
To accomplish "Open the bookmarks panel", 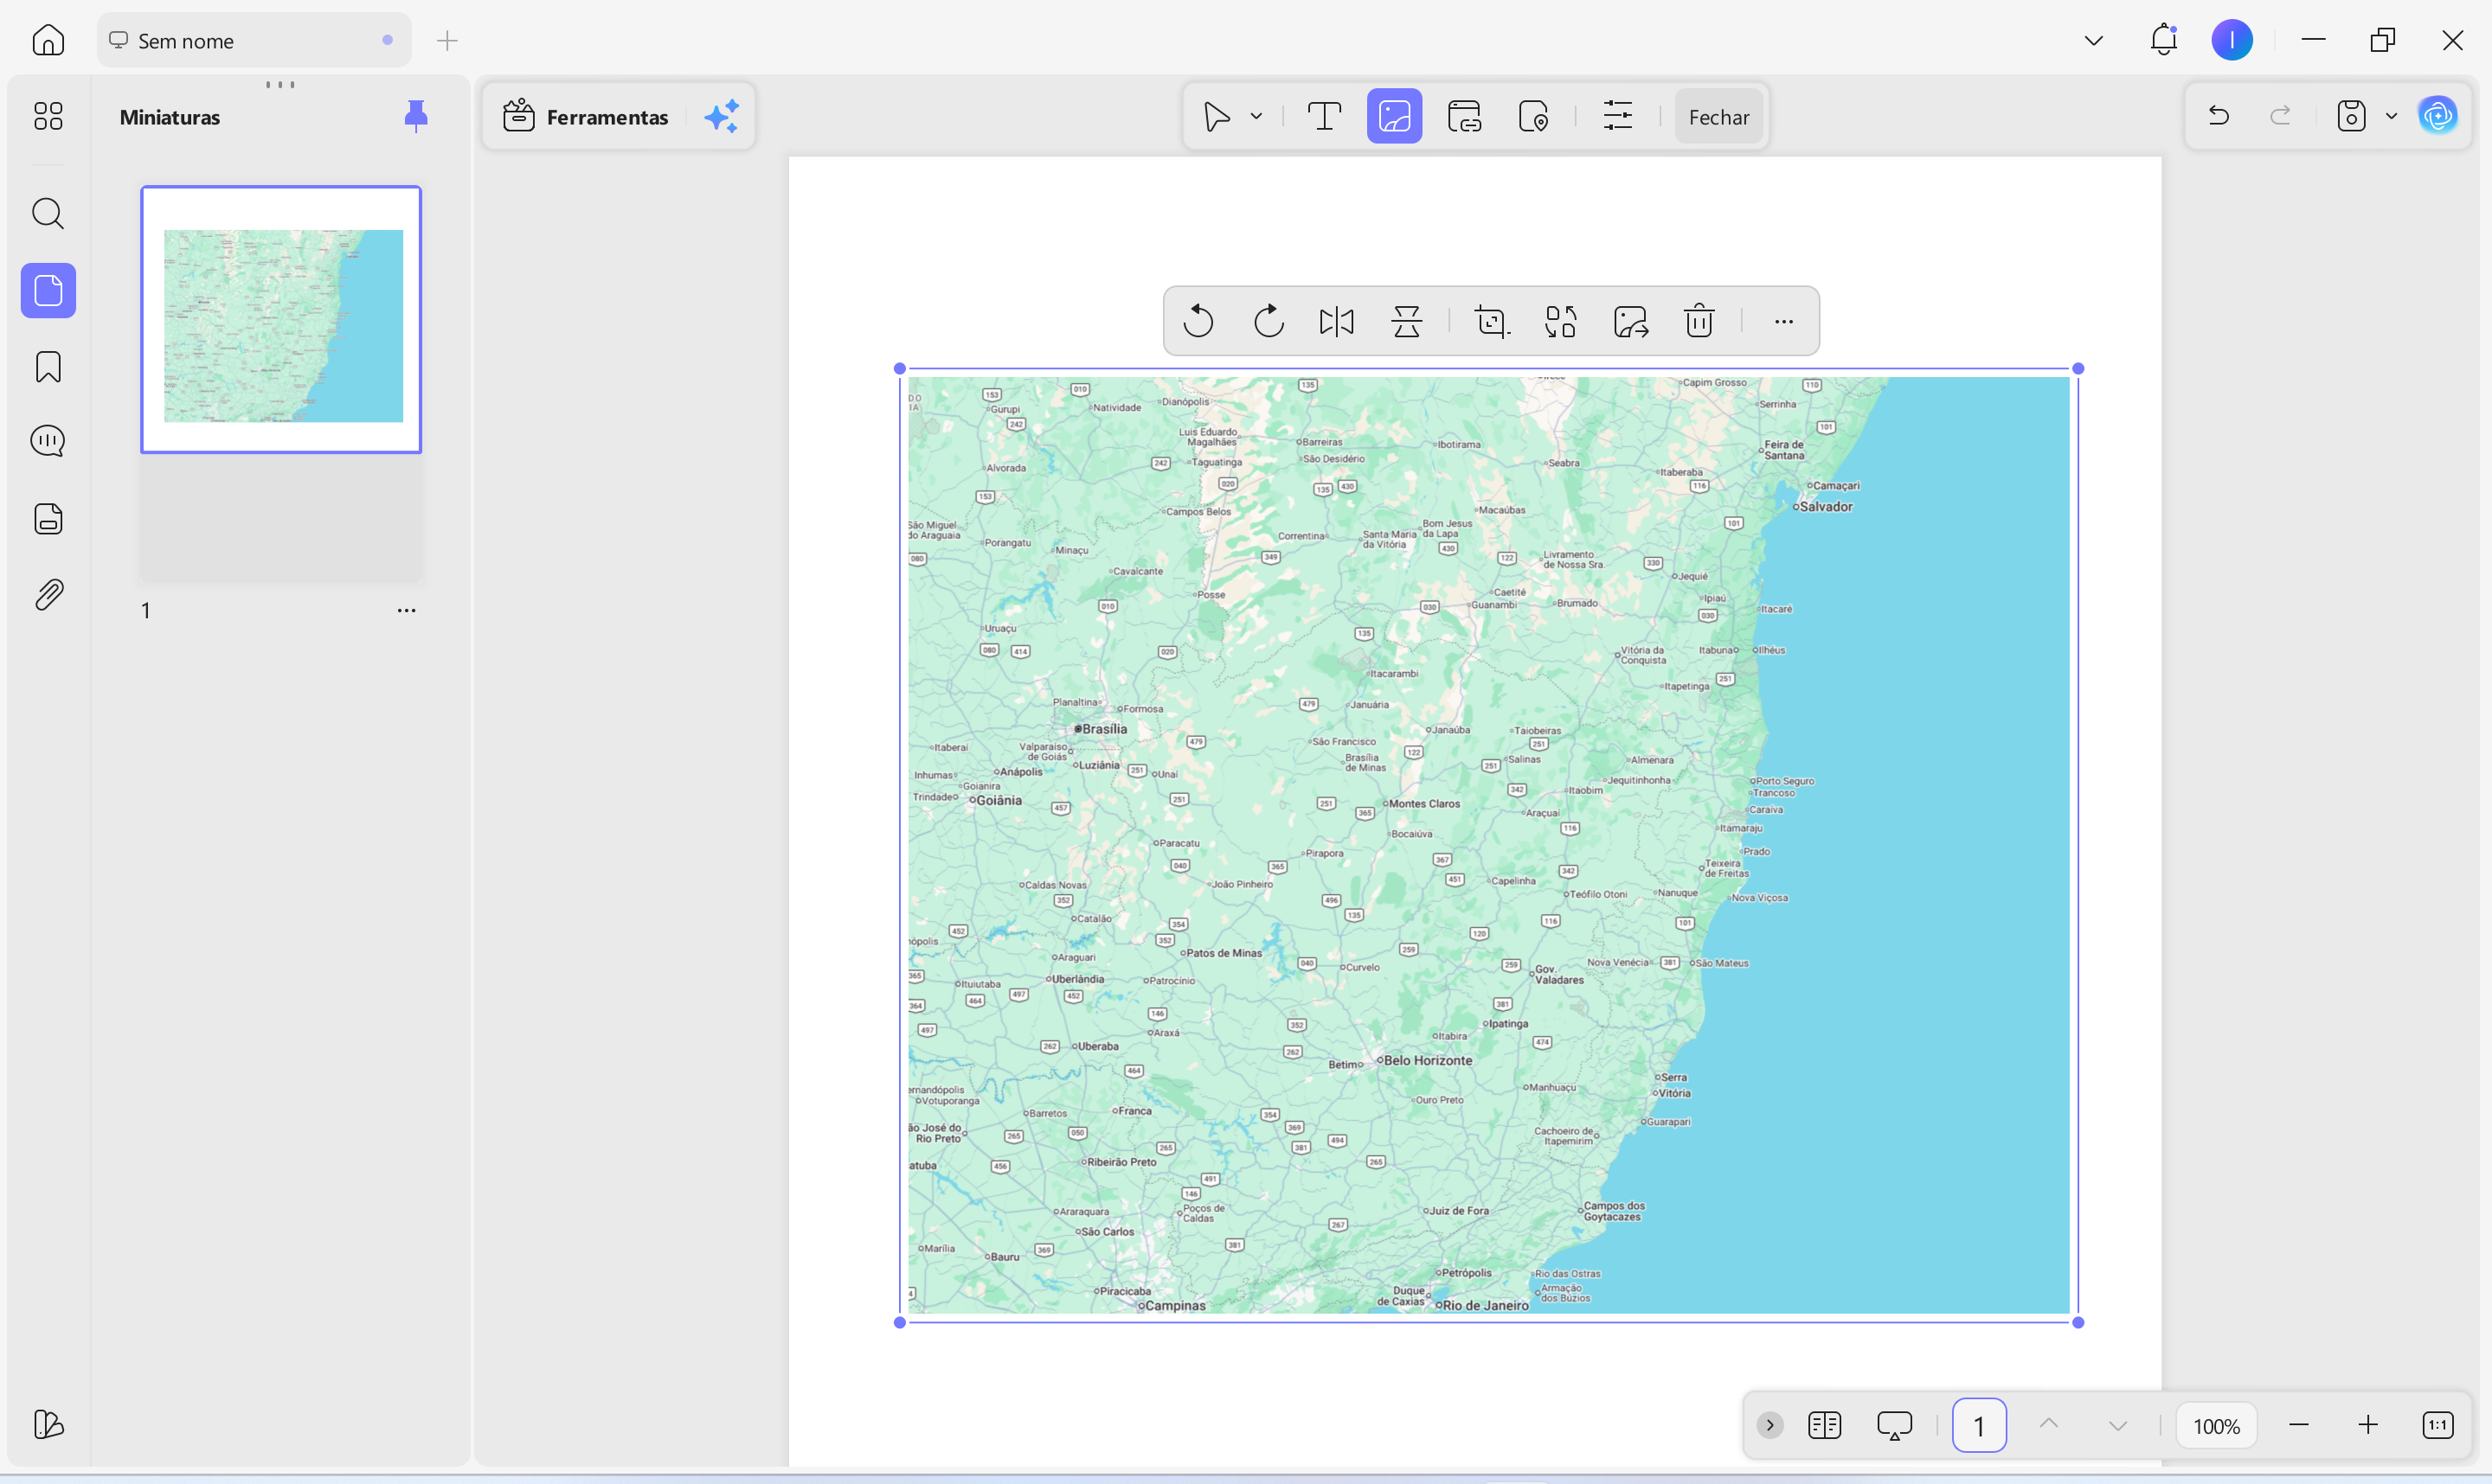I will click(x=48, y=367).
